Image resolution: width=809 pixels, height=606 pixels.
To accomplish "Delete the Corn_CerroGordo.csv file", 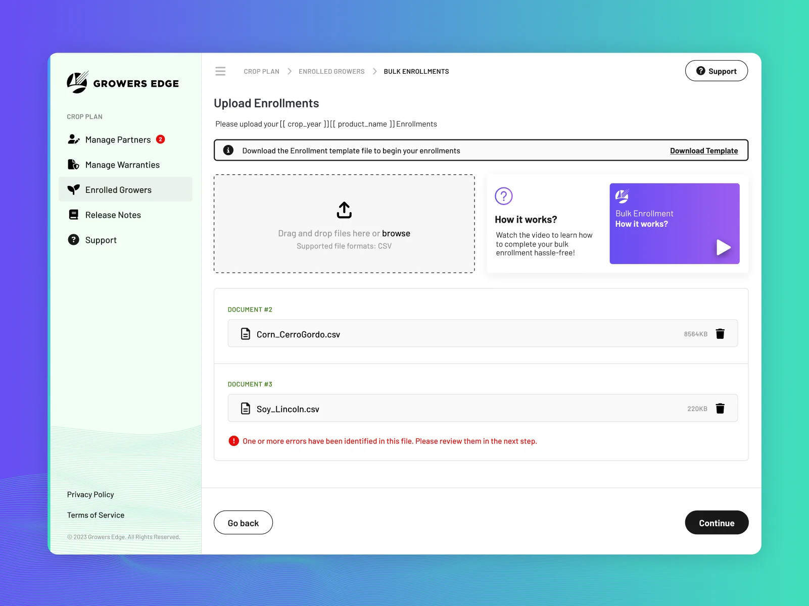I will pos(720,334).
